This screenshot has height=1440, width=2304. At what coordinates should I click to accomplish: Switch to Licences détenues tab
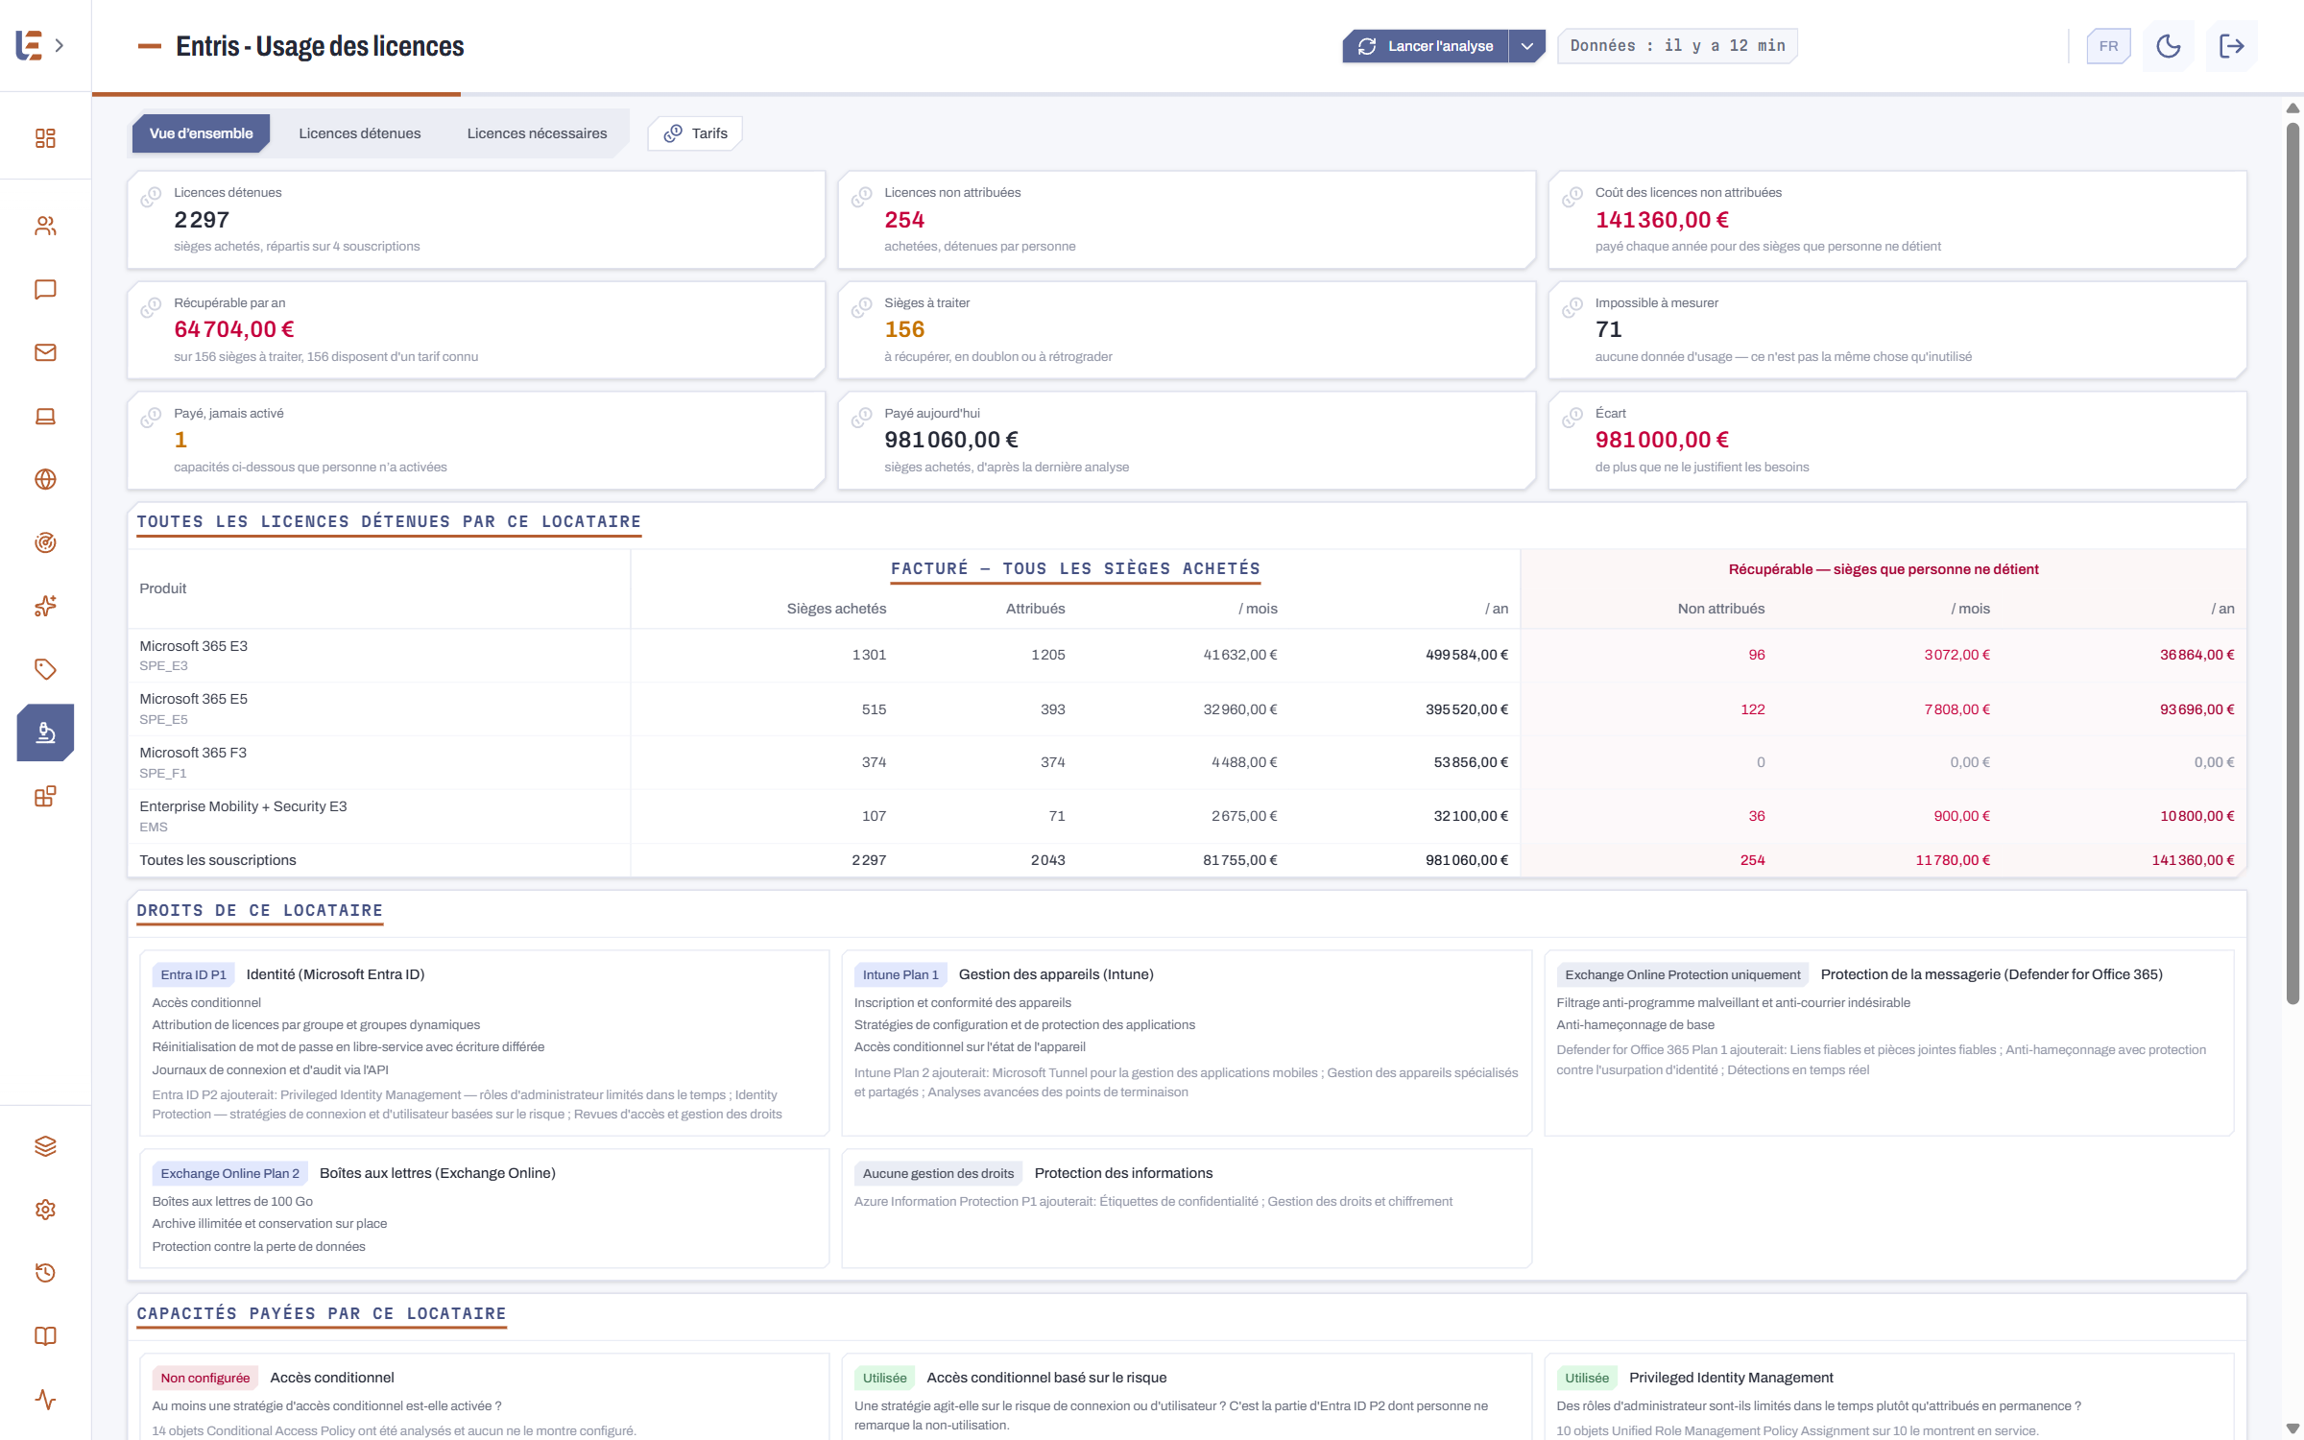pos(360,133)
